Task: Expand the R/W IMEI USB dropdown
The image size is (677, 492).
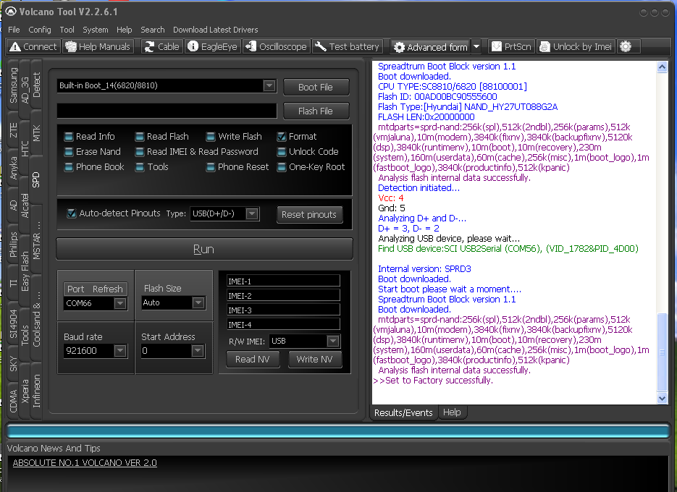Action: 333,341
